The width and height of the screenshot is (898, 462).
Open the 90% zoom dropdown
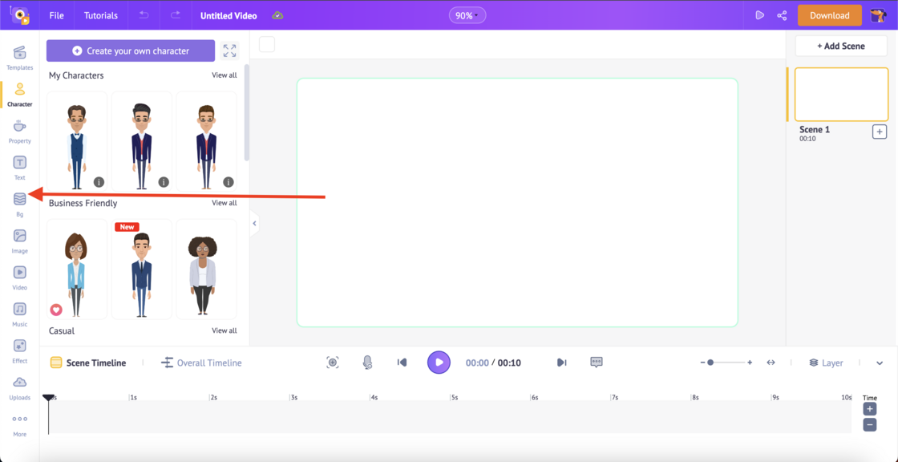[467, 14]
